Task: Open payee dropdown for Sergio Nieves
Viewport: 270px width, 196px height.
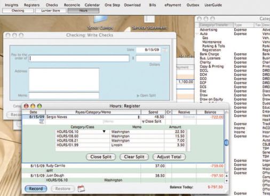Action: point(138,117)
